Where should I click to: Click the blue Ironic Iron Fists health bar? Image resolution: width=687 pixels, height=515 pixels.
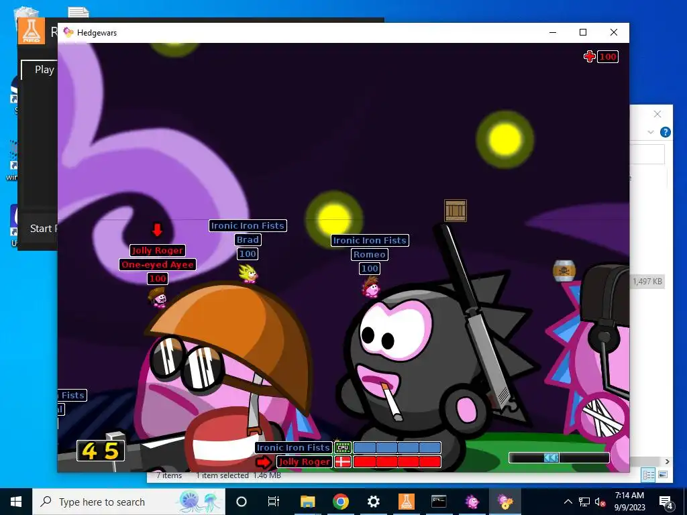pos(397,447)
